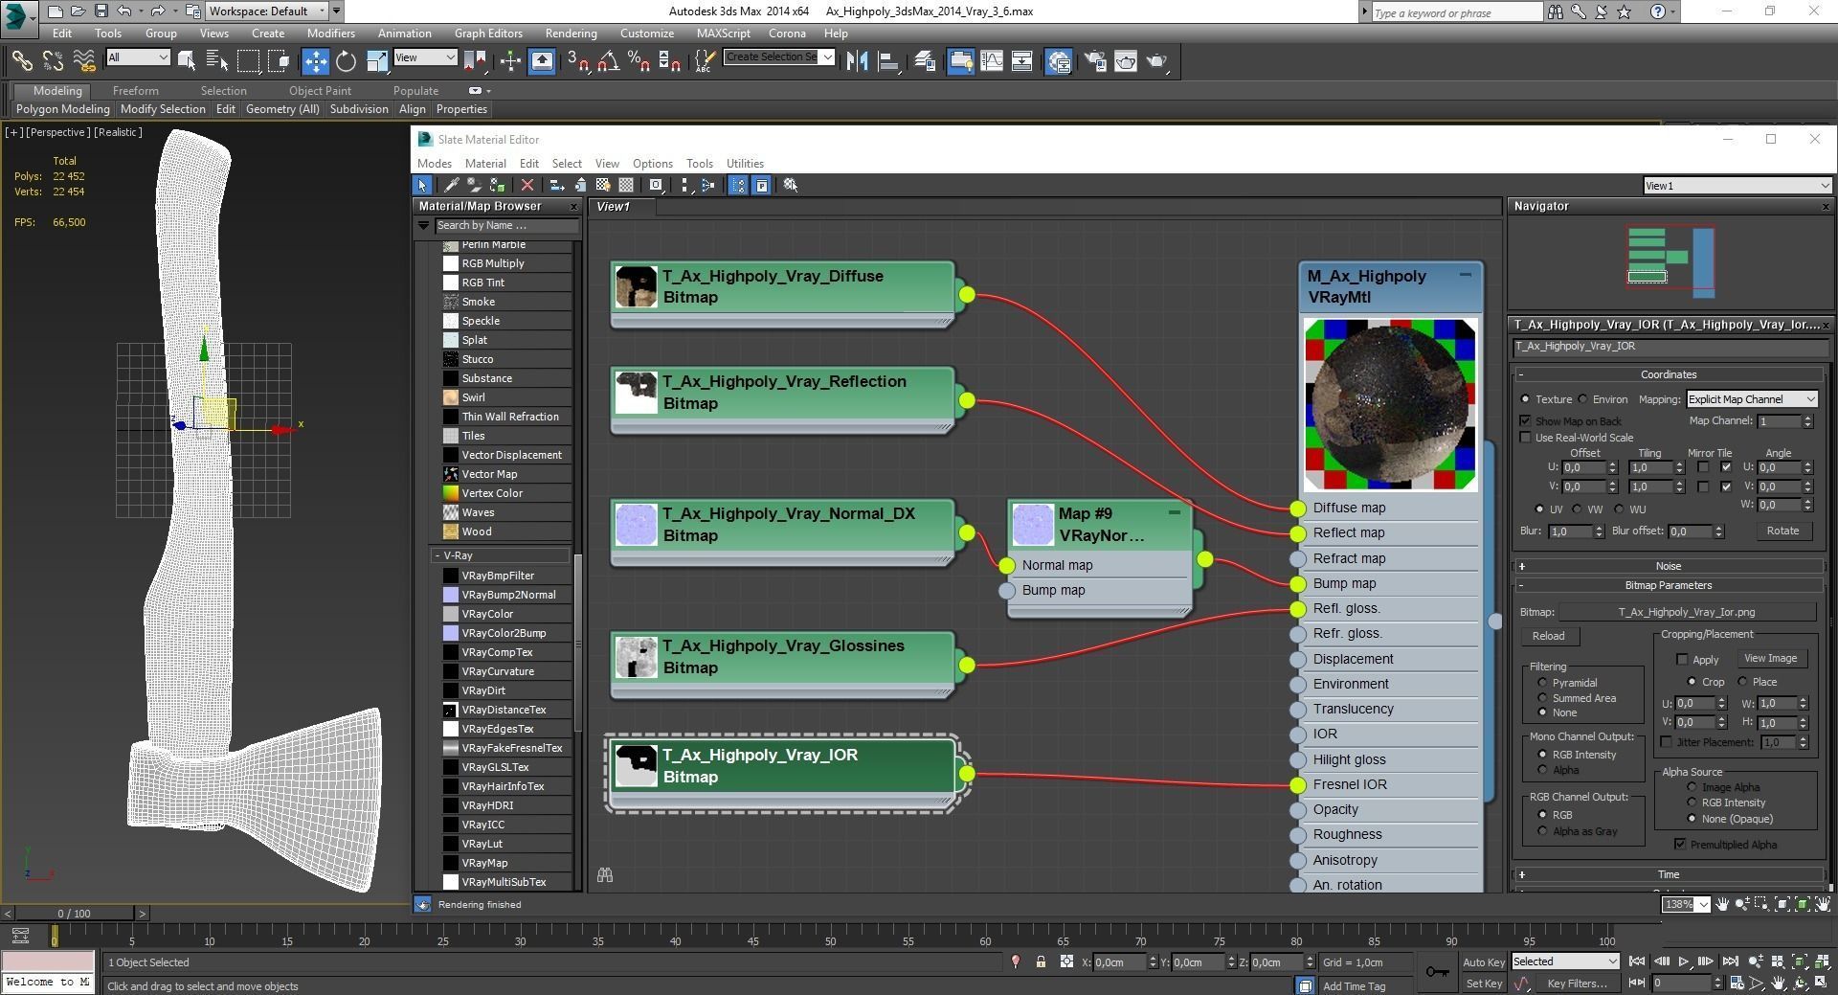
Task: Toggle Premultiplied Alpha checkbox
Action: coord(1680,844)
